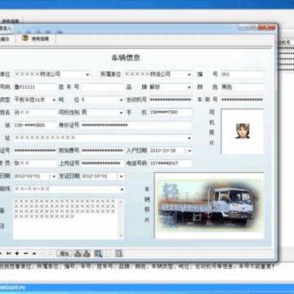Click the 上岗证号 masked field
This screenshot has height=294, width=294.
(x=102, y=163)
